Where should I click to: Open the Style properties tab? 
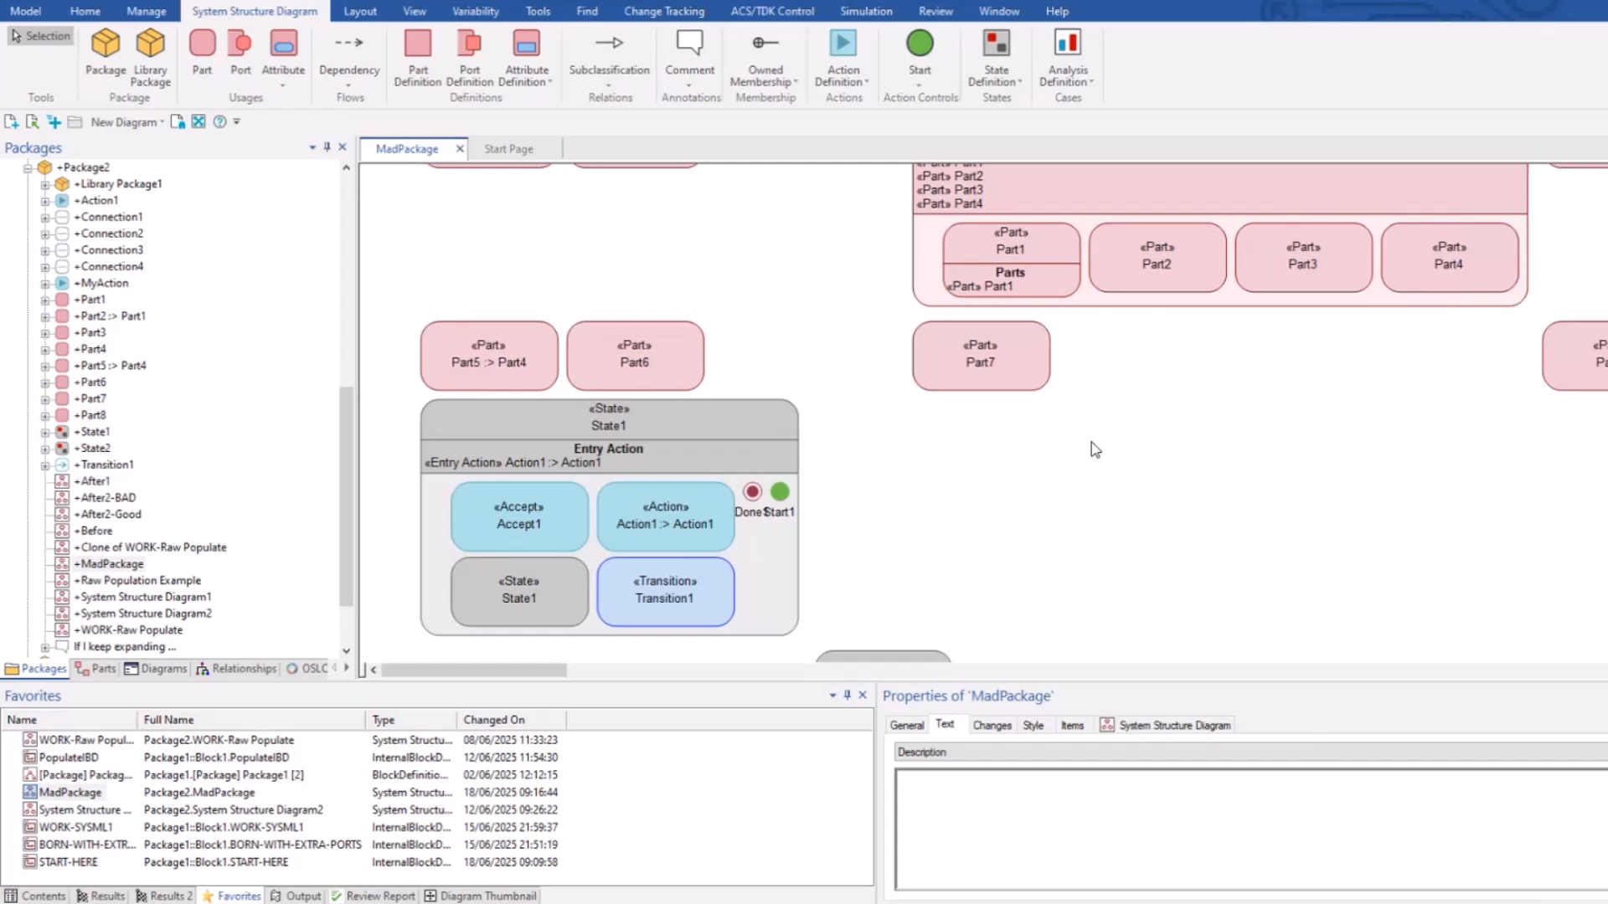1033,726
